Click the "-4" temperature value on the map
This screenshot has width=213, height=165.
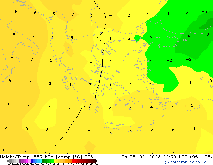[x=187, y=36]
